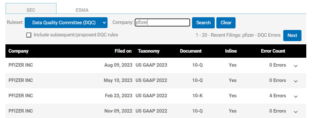Screen dimensions: 313x118
Task: Sort by the Company column header
Action: pos(18,51)
